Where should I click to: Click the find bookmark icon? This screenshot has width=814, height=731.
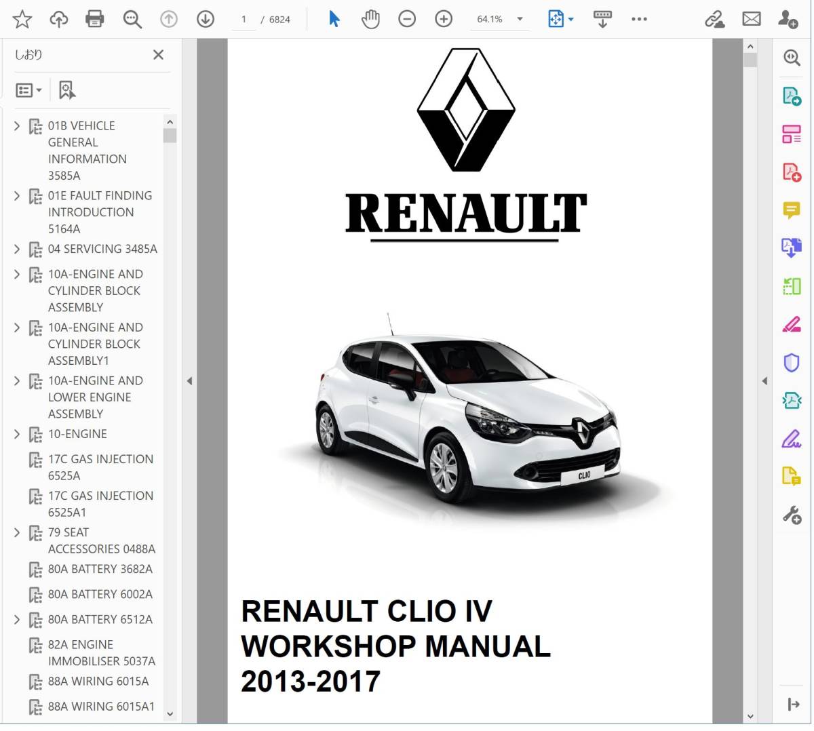(x=66, y=90)
